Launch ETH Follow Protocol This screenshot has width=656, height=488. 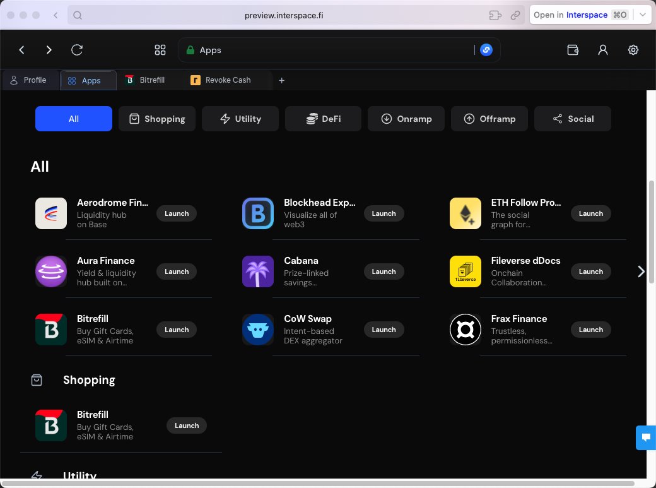click(591, 213)
